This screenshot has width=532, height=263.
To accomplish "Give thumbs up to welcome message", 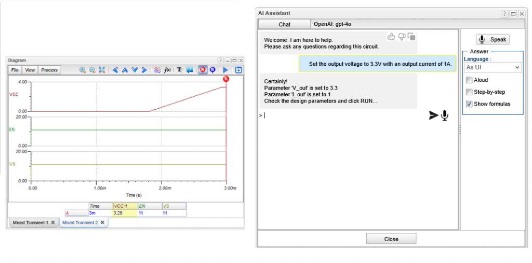I will [391, 37].
